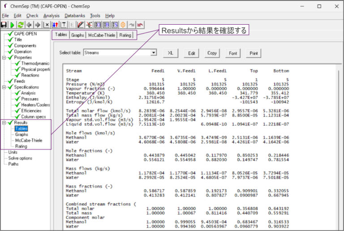344x231 pixels.
Task: Switch to the Graphs tab
Action: (77, 35)
